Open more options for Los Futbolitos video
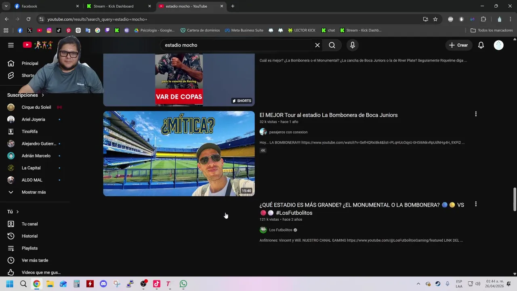Screen dimensions: 517x291 point(476,205)
